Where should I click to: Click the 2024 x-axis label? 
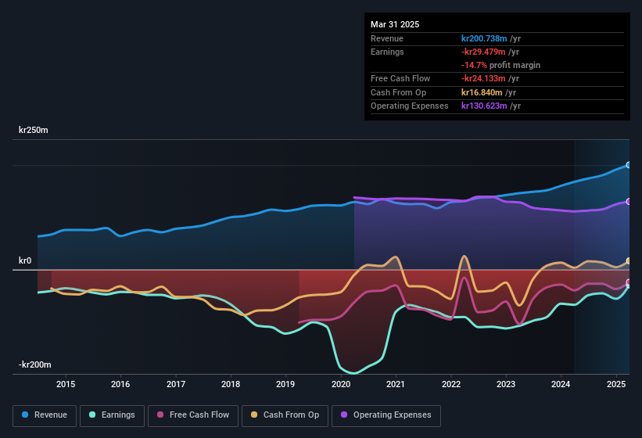561,384
